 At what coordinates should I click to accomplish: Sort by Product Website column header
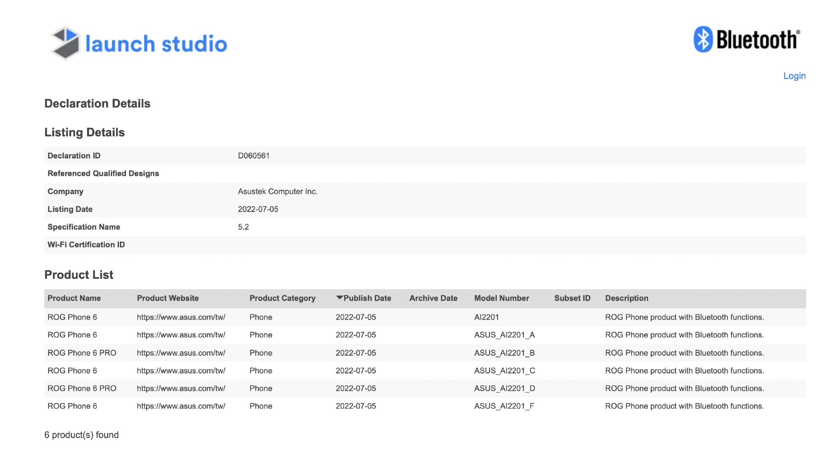pos(168,298)
